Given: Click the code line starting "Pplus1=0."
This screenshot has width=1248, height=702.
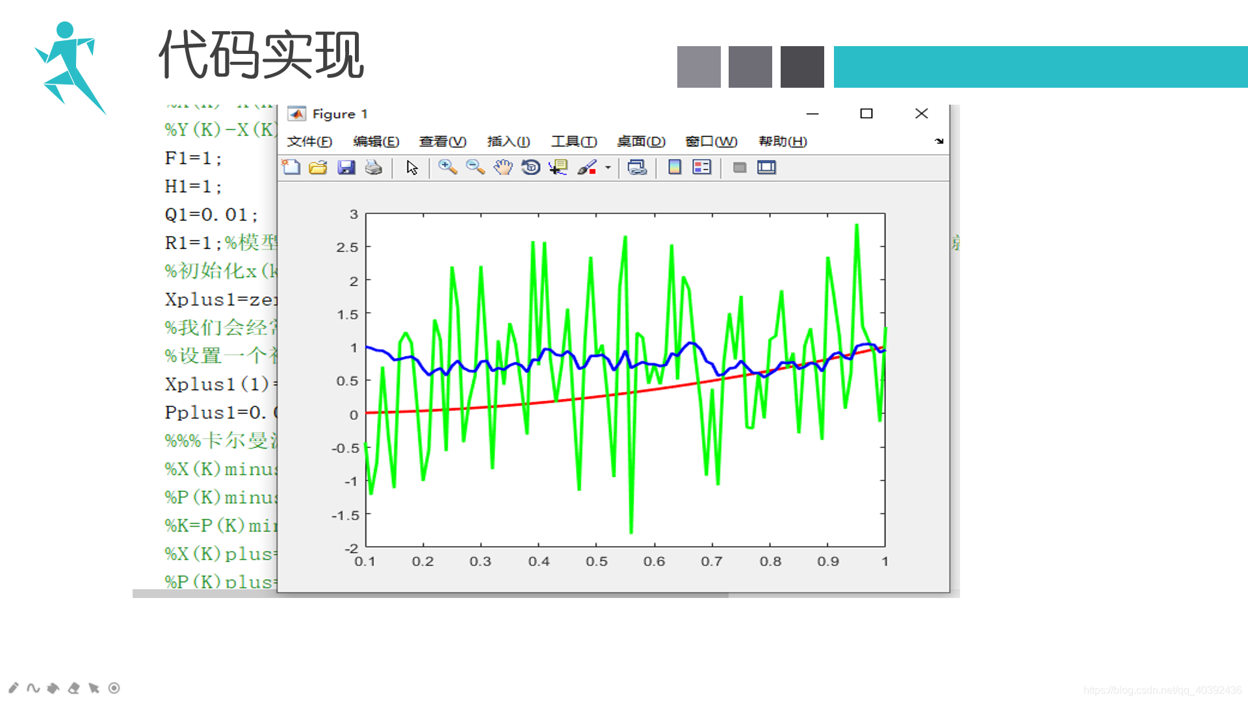Looking at the screenshot, I should (221, 412).
